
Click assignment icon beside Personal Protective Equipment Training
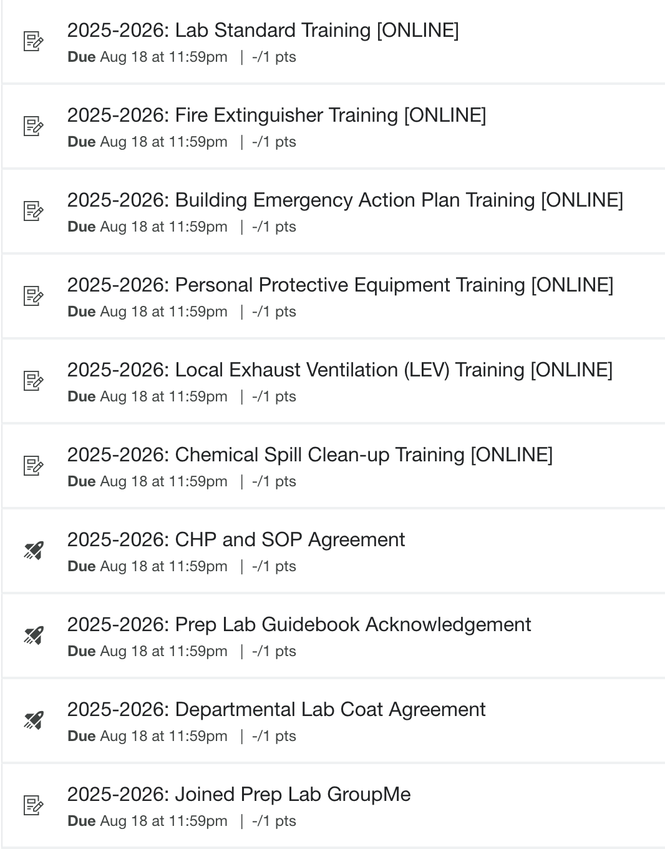33,297
